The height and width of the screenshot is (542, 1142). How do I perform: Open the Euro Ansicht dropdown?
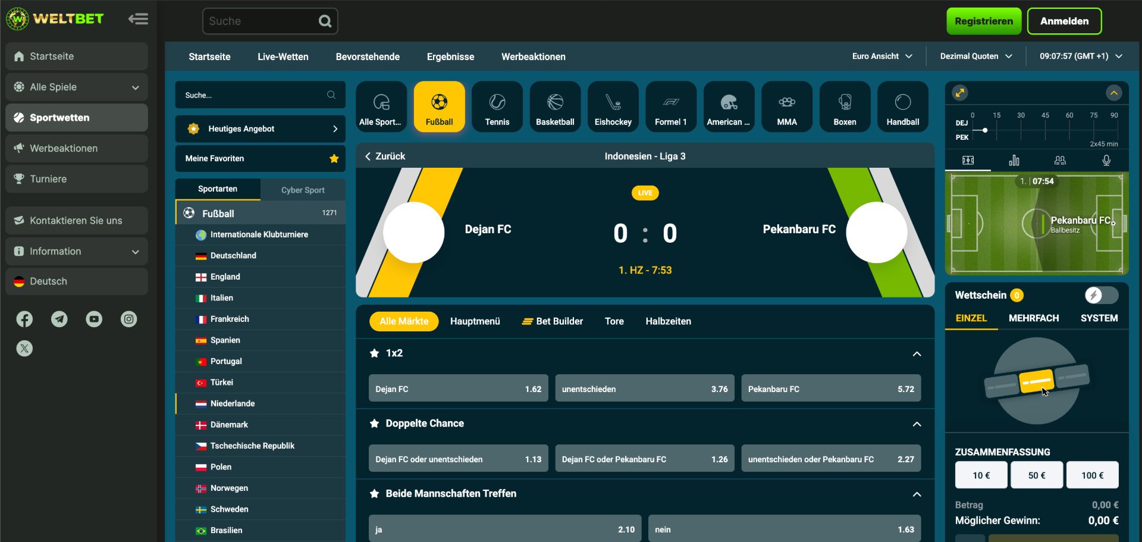point(881,57)
